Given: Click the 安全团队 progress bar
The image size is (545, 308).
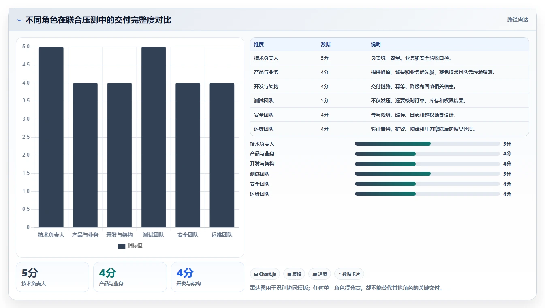Looking at the screenshot, I should click(427, 184).
